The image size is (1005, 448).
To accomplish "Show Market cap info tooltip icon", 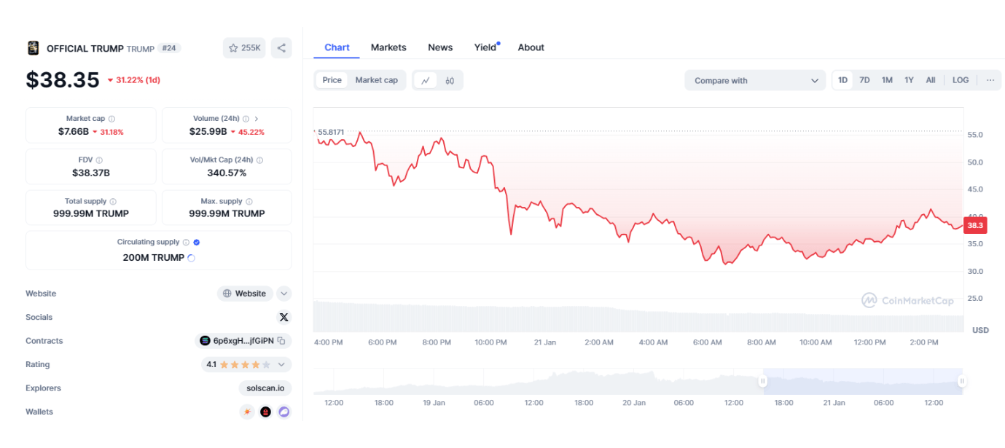I will coord(112,119).
